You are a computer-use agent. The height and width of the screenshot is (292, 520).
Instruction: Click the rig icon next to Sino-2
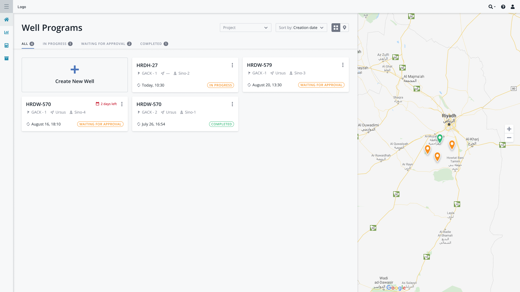pos(175,73)
